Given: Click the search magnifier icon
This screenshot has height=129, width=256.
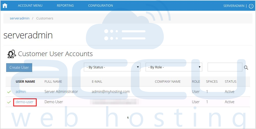Looking at the screenshot, I should [x=246, y=68].
